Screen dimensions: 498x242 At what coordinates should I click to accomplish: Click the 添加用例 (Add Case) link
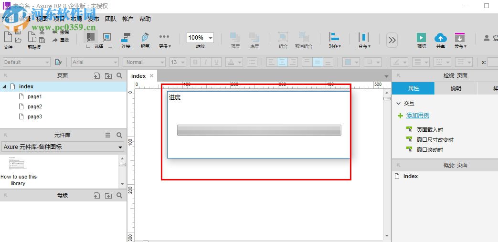418,116
